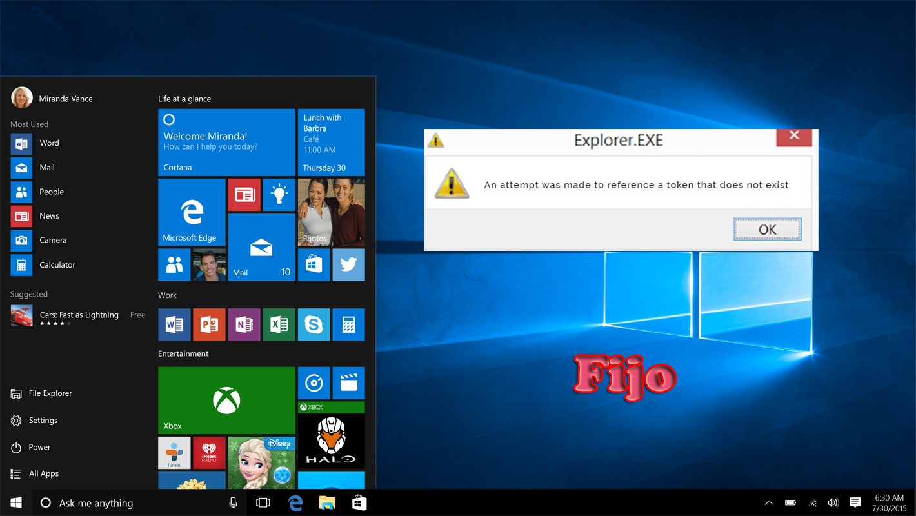Screen dimensions: 916x516
Task: Launch the Xbox tile
Action: (x=226, y=400)
